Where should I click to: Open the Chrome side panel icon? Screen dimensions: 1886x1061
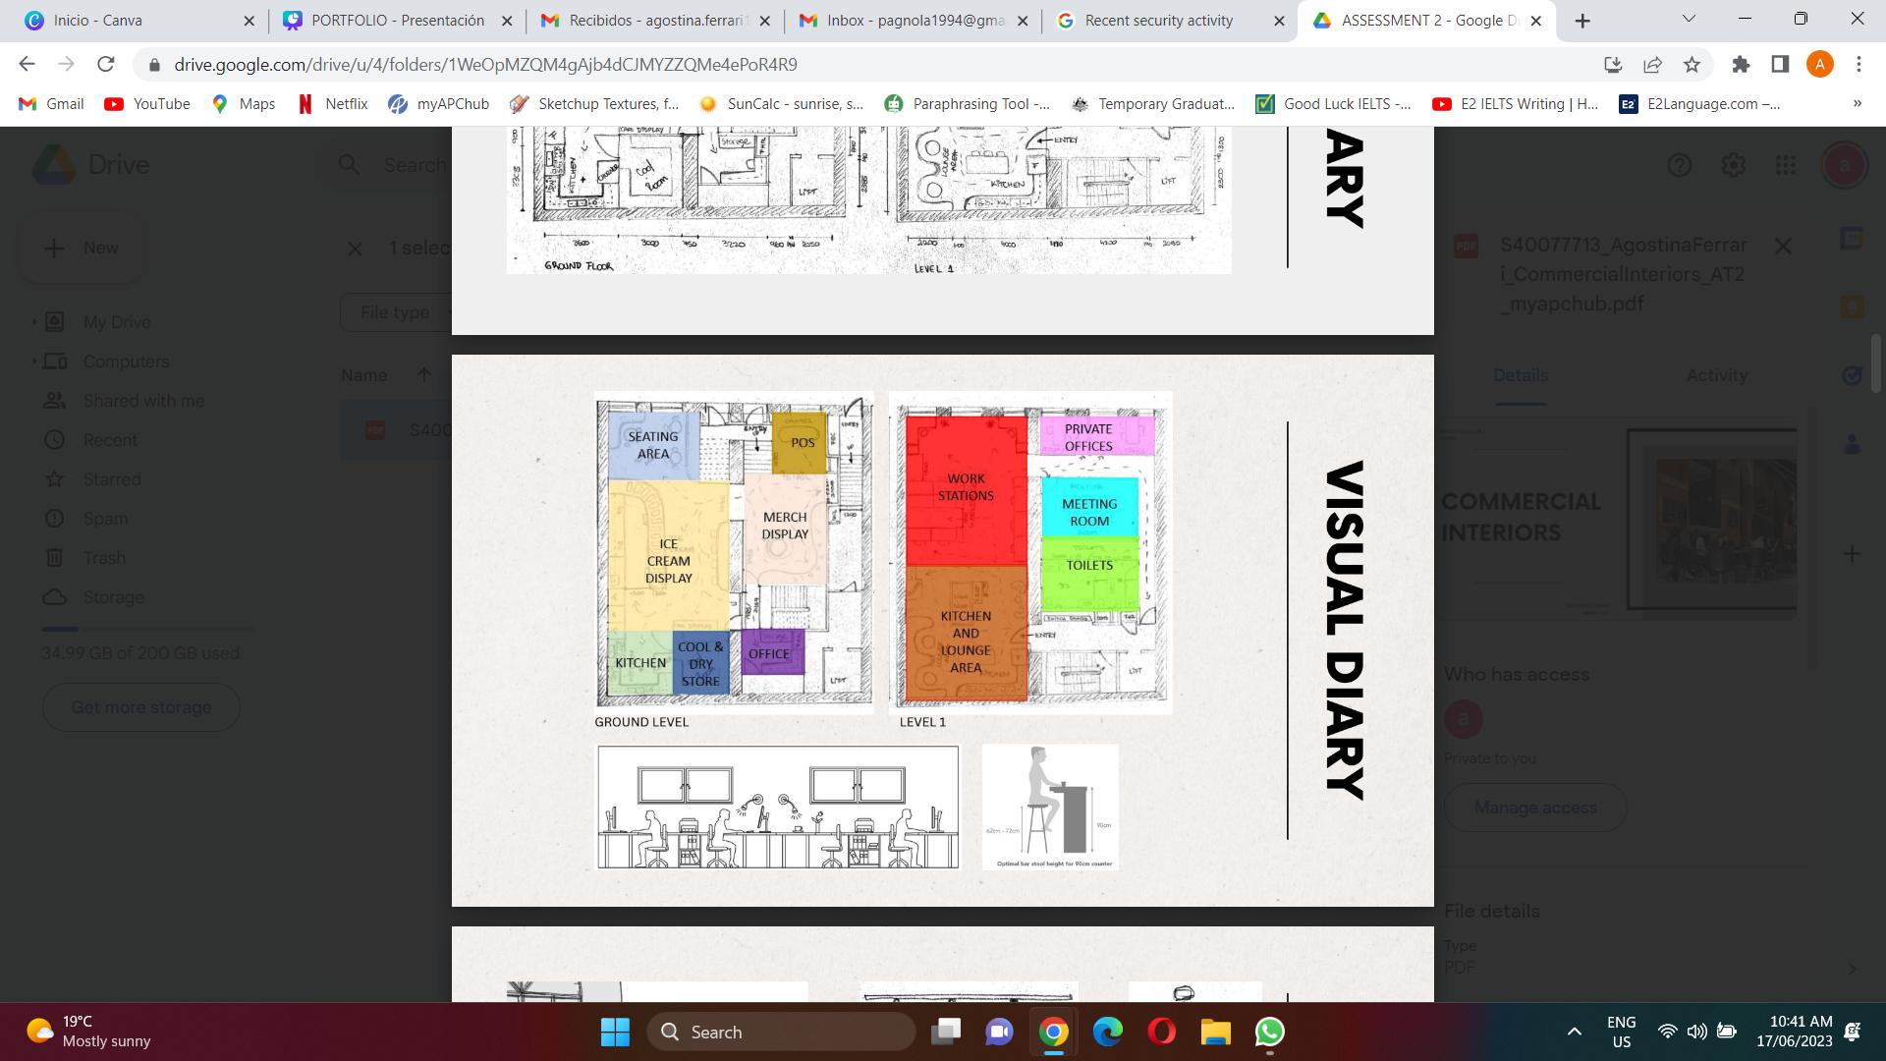pyautogui.click(x=1780, y=65)
